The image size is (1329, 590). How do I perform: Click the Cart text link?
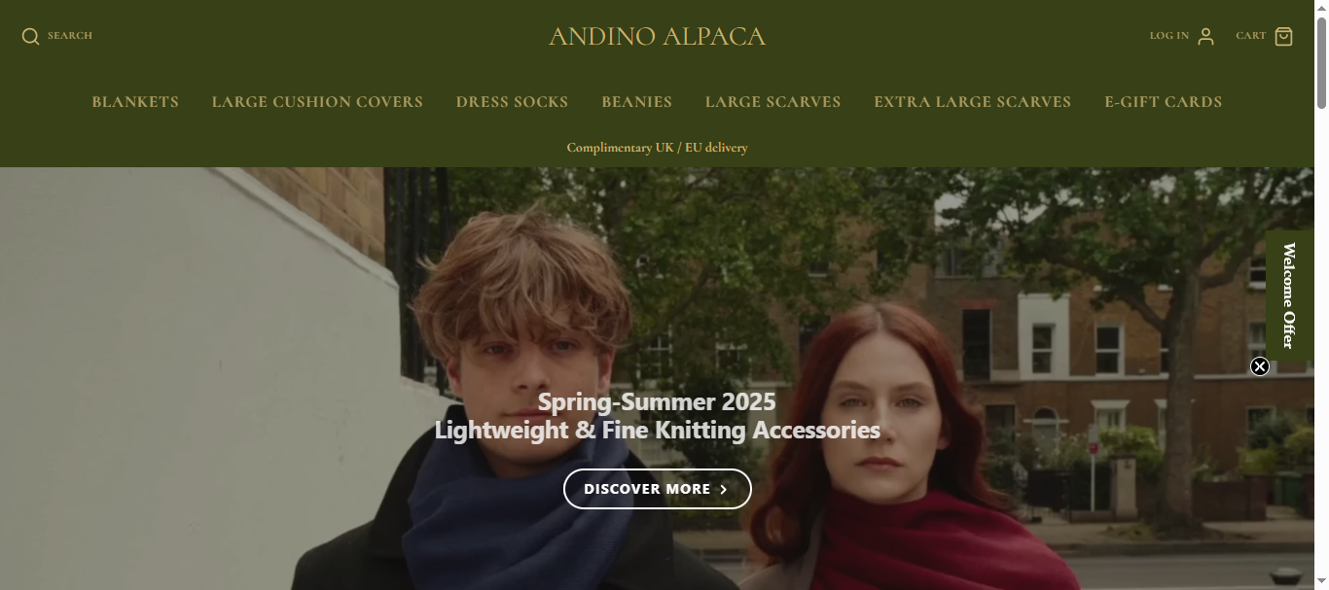click(1250, 36)
